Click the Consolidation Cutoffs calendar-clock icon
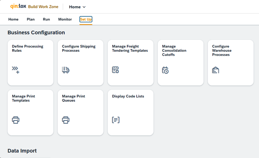The width and height of the screenshot is (259, 158). (x=165, y=70)
